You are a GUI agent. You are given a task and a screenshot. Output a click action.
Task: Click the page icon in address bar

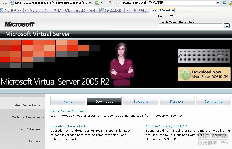(x=12, y=3)
